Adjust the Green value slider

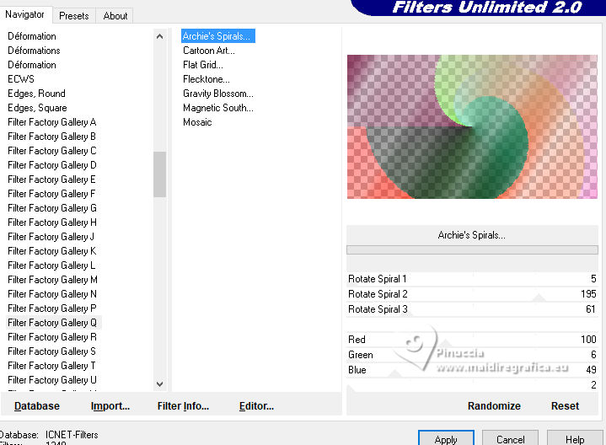(x=472, y=354)
